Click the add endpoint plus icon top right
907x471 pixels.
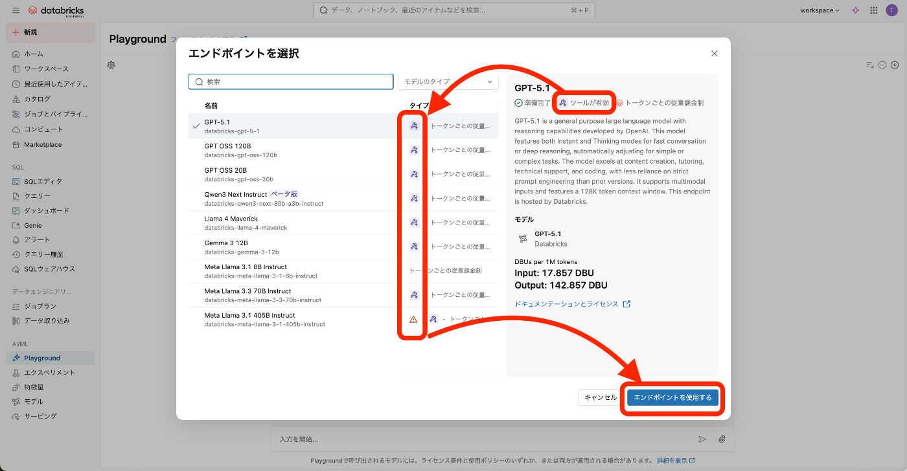(895, 65)
